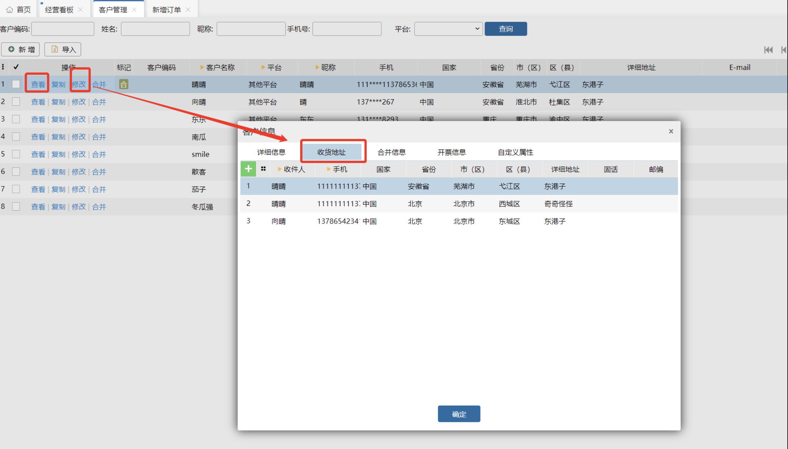Open the 平台 dropdown filter
This screenshot has width=788, height=449.
[x=448, y=29]
